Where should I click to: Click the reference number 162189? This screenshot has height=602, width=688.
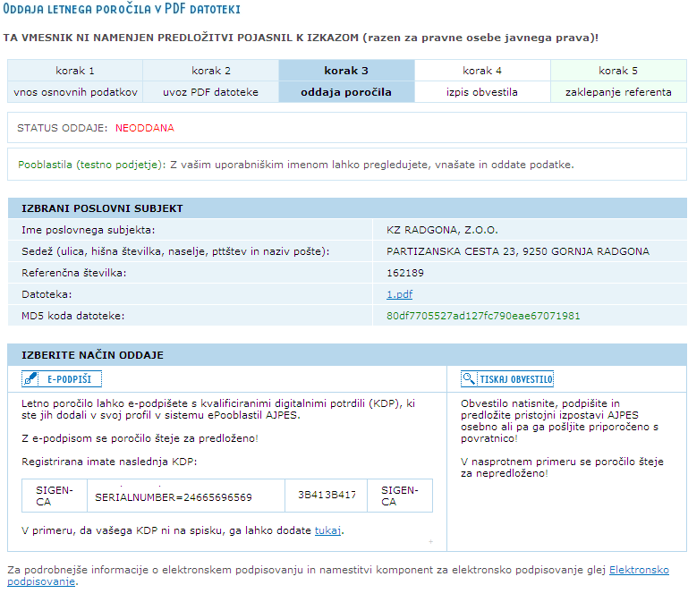coord(405,273)
